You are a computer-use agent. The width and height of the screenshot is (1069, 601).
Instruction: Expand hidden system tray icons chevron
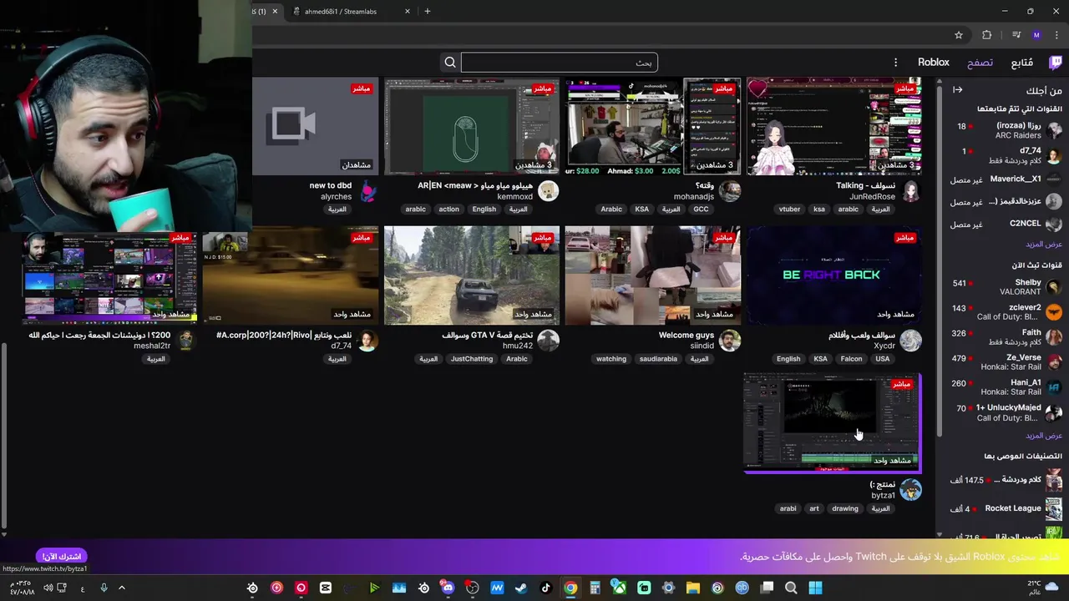[121, 588]
